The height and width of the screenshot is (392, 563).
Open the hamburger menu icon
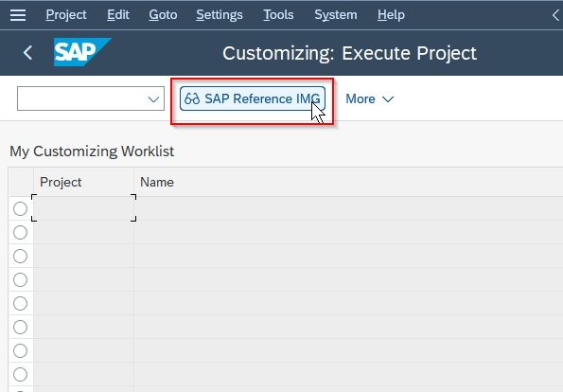pyautogui.click(x=18, y=15)
